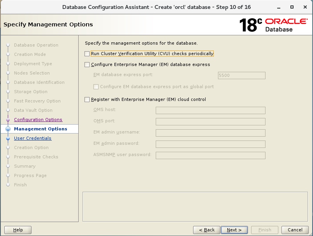Enable Configure Enterprise Manager database express

coord(87,65)
